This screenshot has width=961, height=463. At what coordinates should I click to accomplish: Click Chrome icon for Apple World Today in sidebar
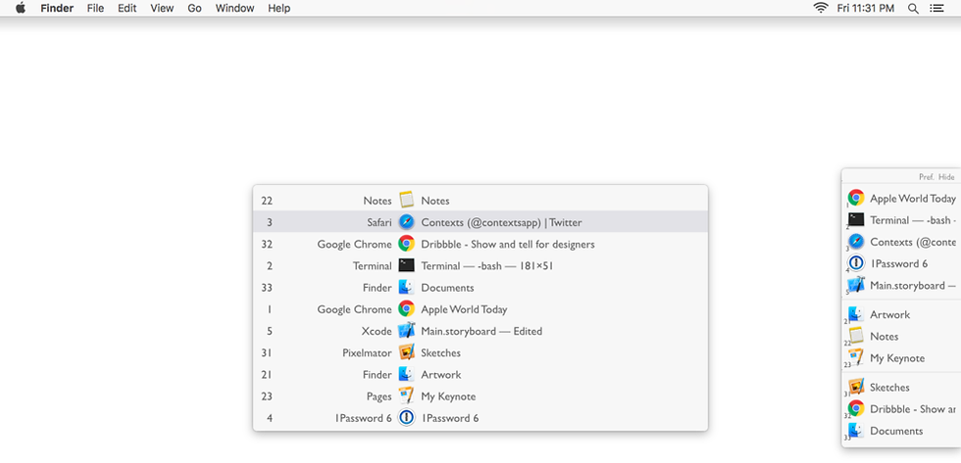coord(856,198)
